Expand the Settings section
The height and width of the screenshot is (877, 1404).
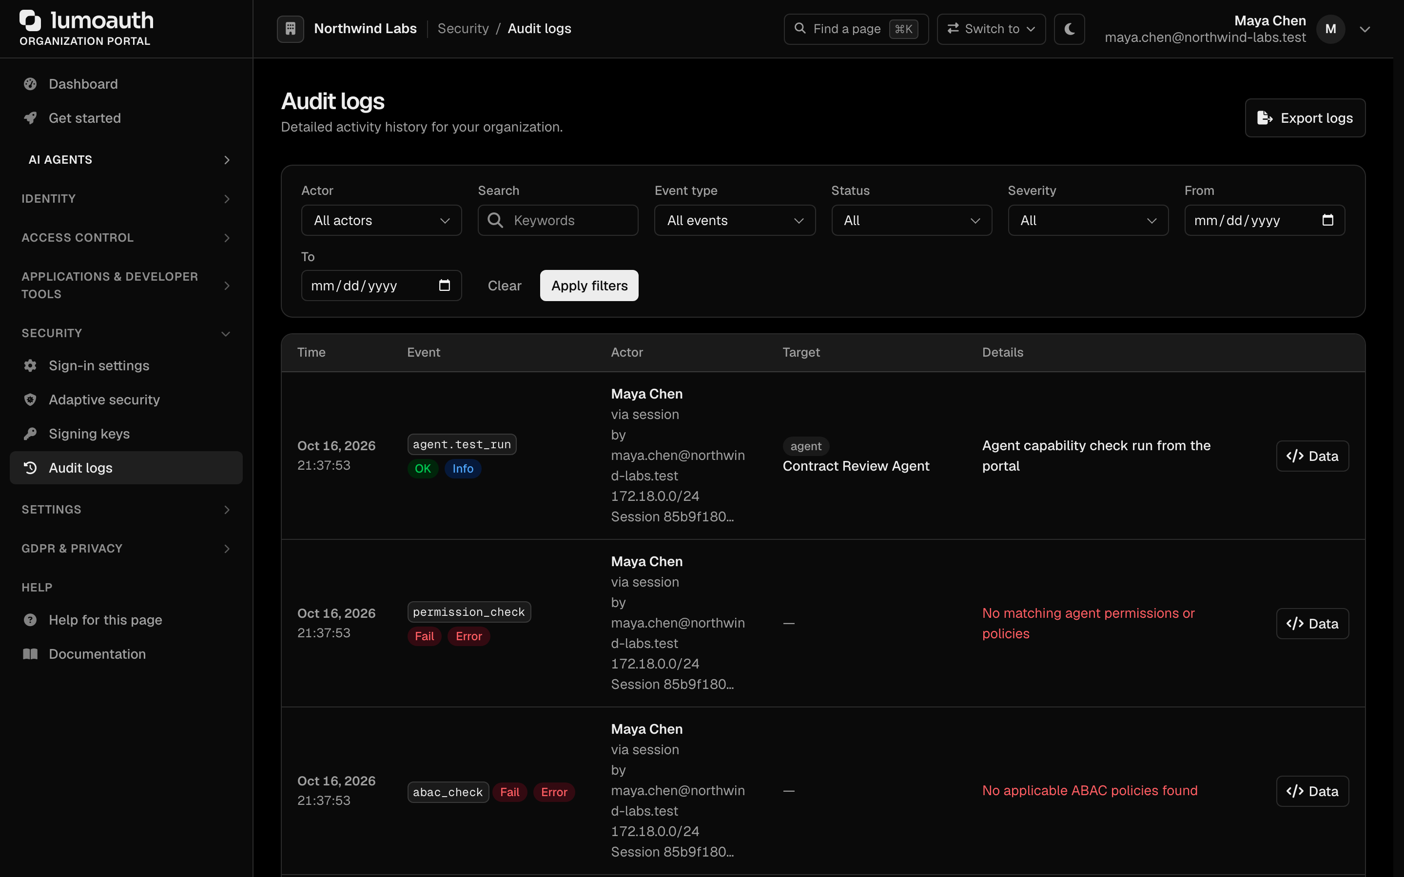pos(126,509)
